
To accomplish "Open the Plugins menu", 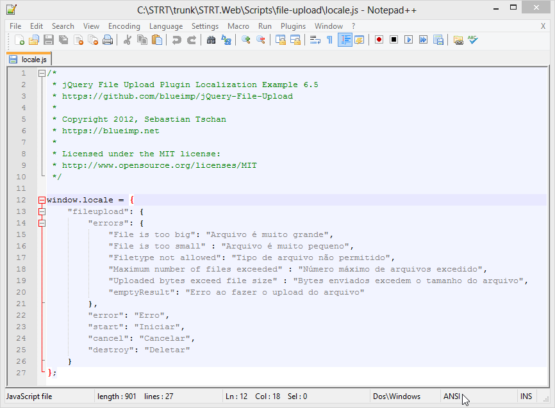I will [293, 26].
